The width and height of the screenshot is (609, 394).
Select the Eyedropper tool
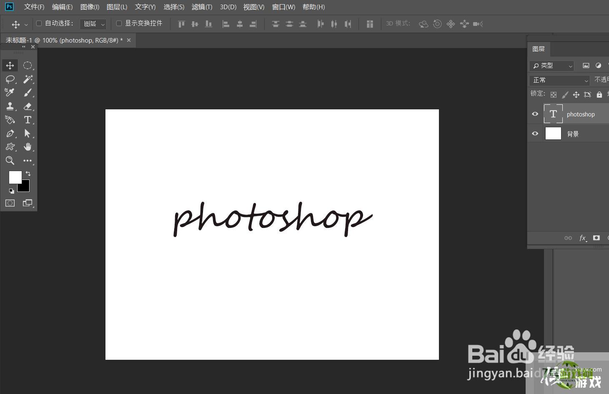pyautogui.click(x=10, y=93)
